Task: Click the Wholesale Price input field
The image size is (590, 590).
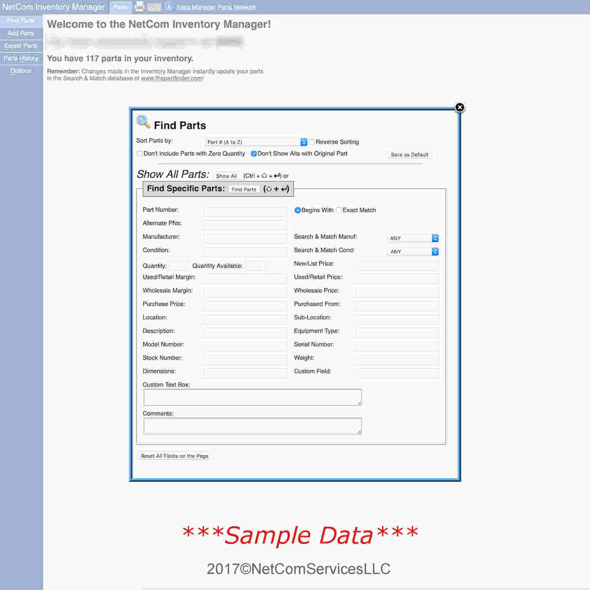Action: tap(397, 292)
